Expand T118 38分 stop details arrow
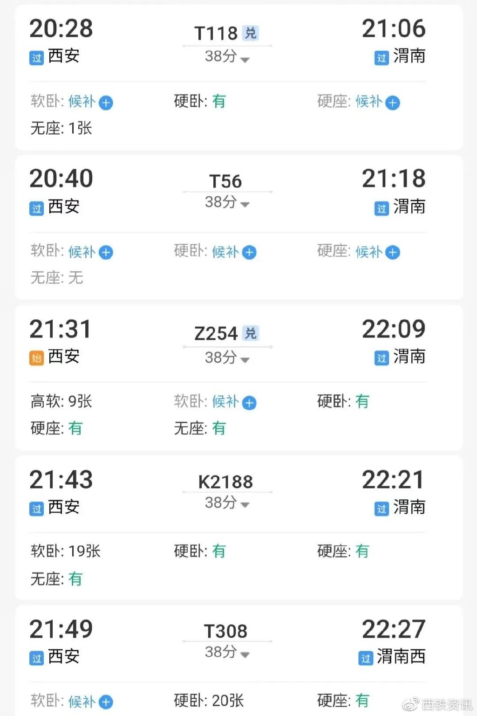The height and width of the screenshot is (716, 477). pos(245,59)
